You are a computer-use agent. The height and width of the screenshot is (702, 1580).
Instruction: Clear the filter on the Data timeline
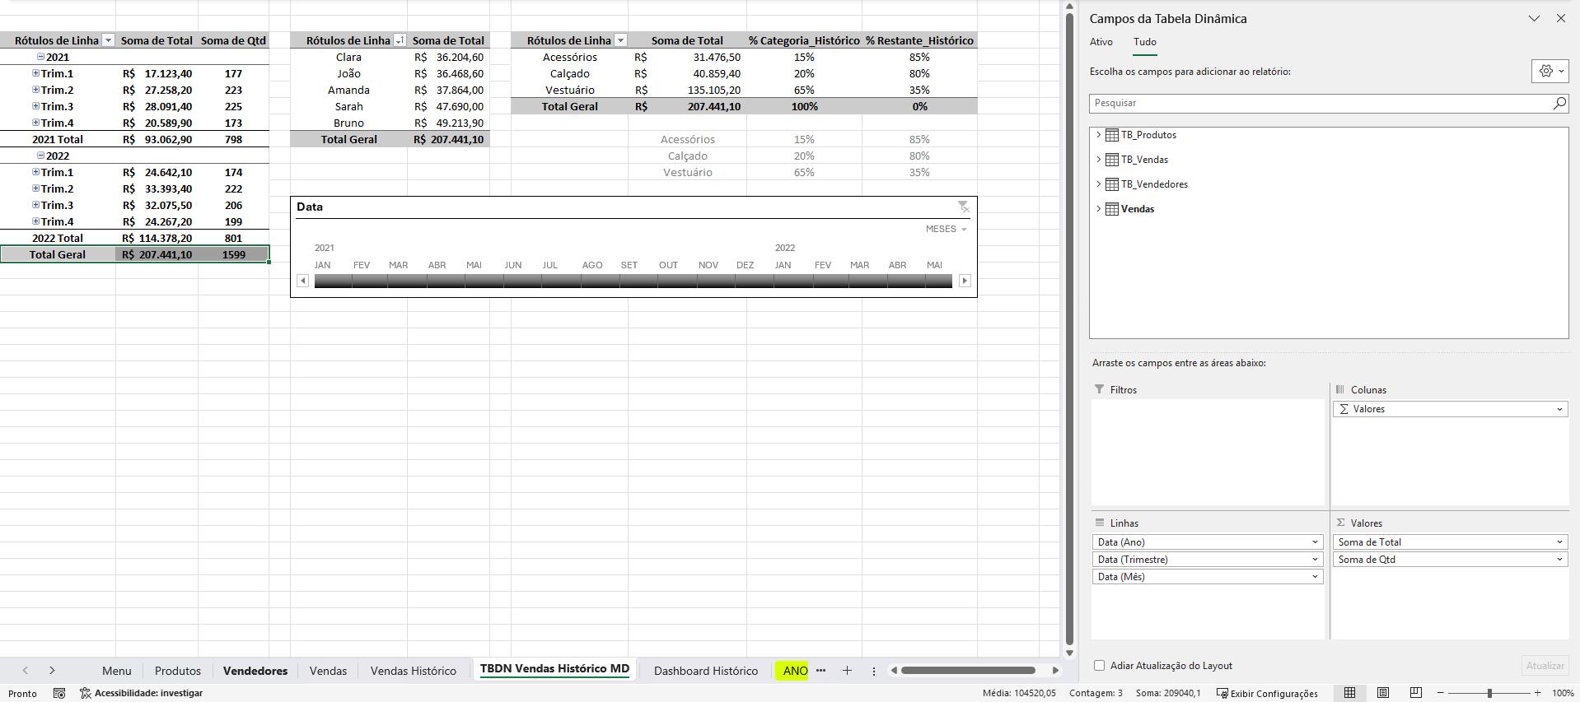coord(963,207)
